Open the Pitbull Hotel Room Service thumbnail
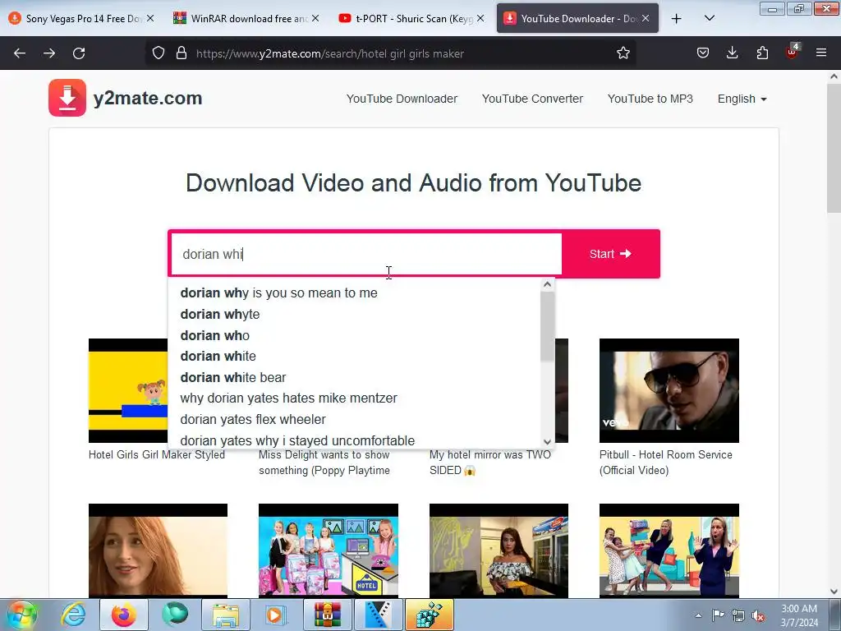This screenshot has height=631, width=841. click(x=669, y=390)
